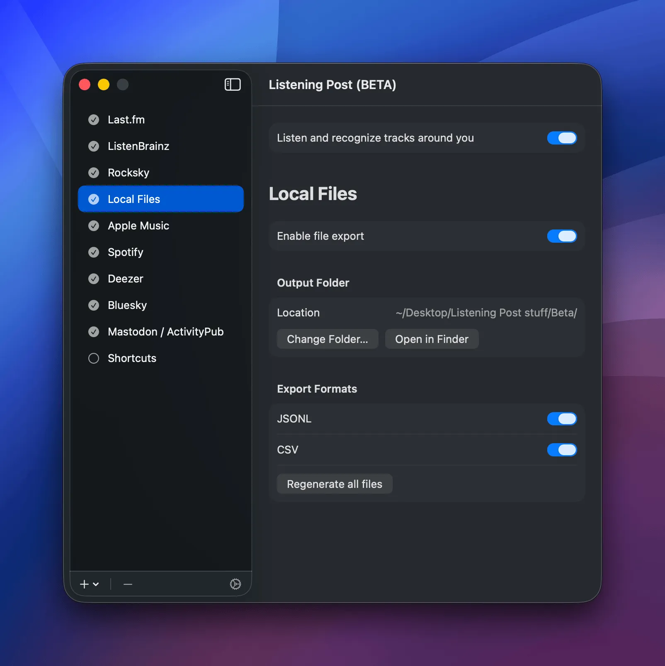Toggle the sidebar visibility icon
Image resolution: width=665 pixels, height=666 pixels.
pos(232,84)
